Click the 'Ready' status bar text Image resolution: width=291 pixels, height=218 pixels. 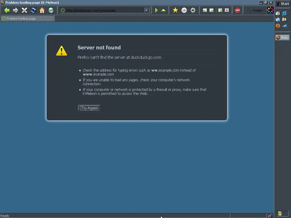5,216
